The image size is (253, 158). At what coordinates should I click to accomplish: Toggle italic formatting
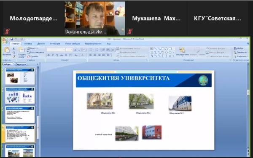click(x=53, y=55)
